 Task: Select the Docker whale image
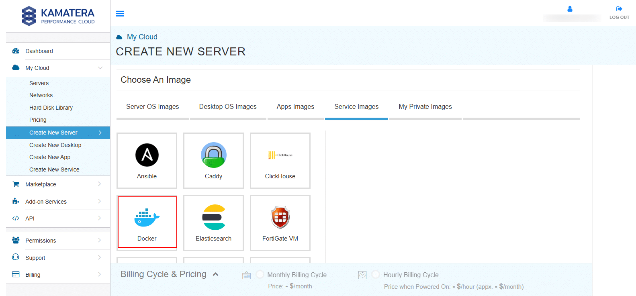(147, 223)
